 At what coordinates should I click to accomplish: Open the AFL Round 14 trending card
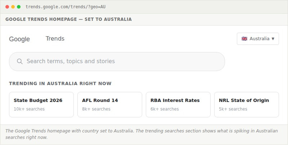coord(110,104)
